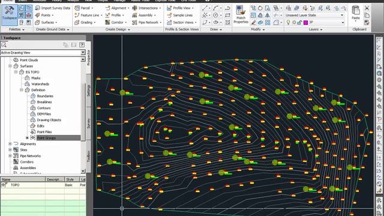
Task: Select Breaklines under Definition
Action: (x=44, y=102)
